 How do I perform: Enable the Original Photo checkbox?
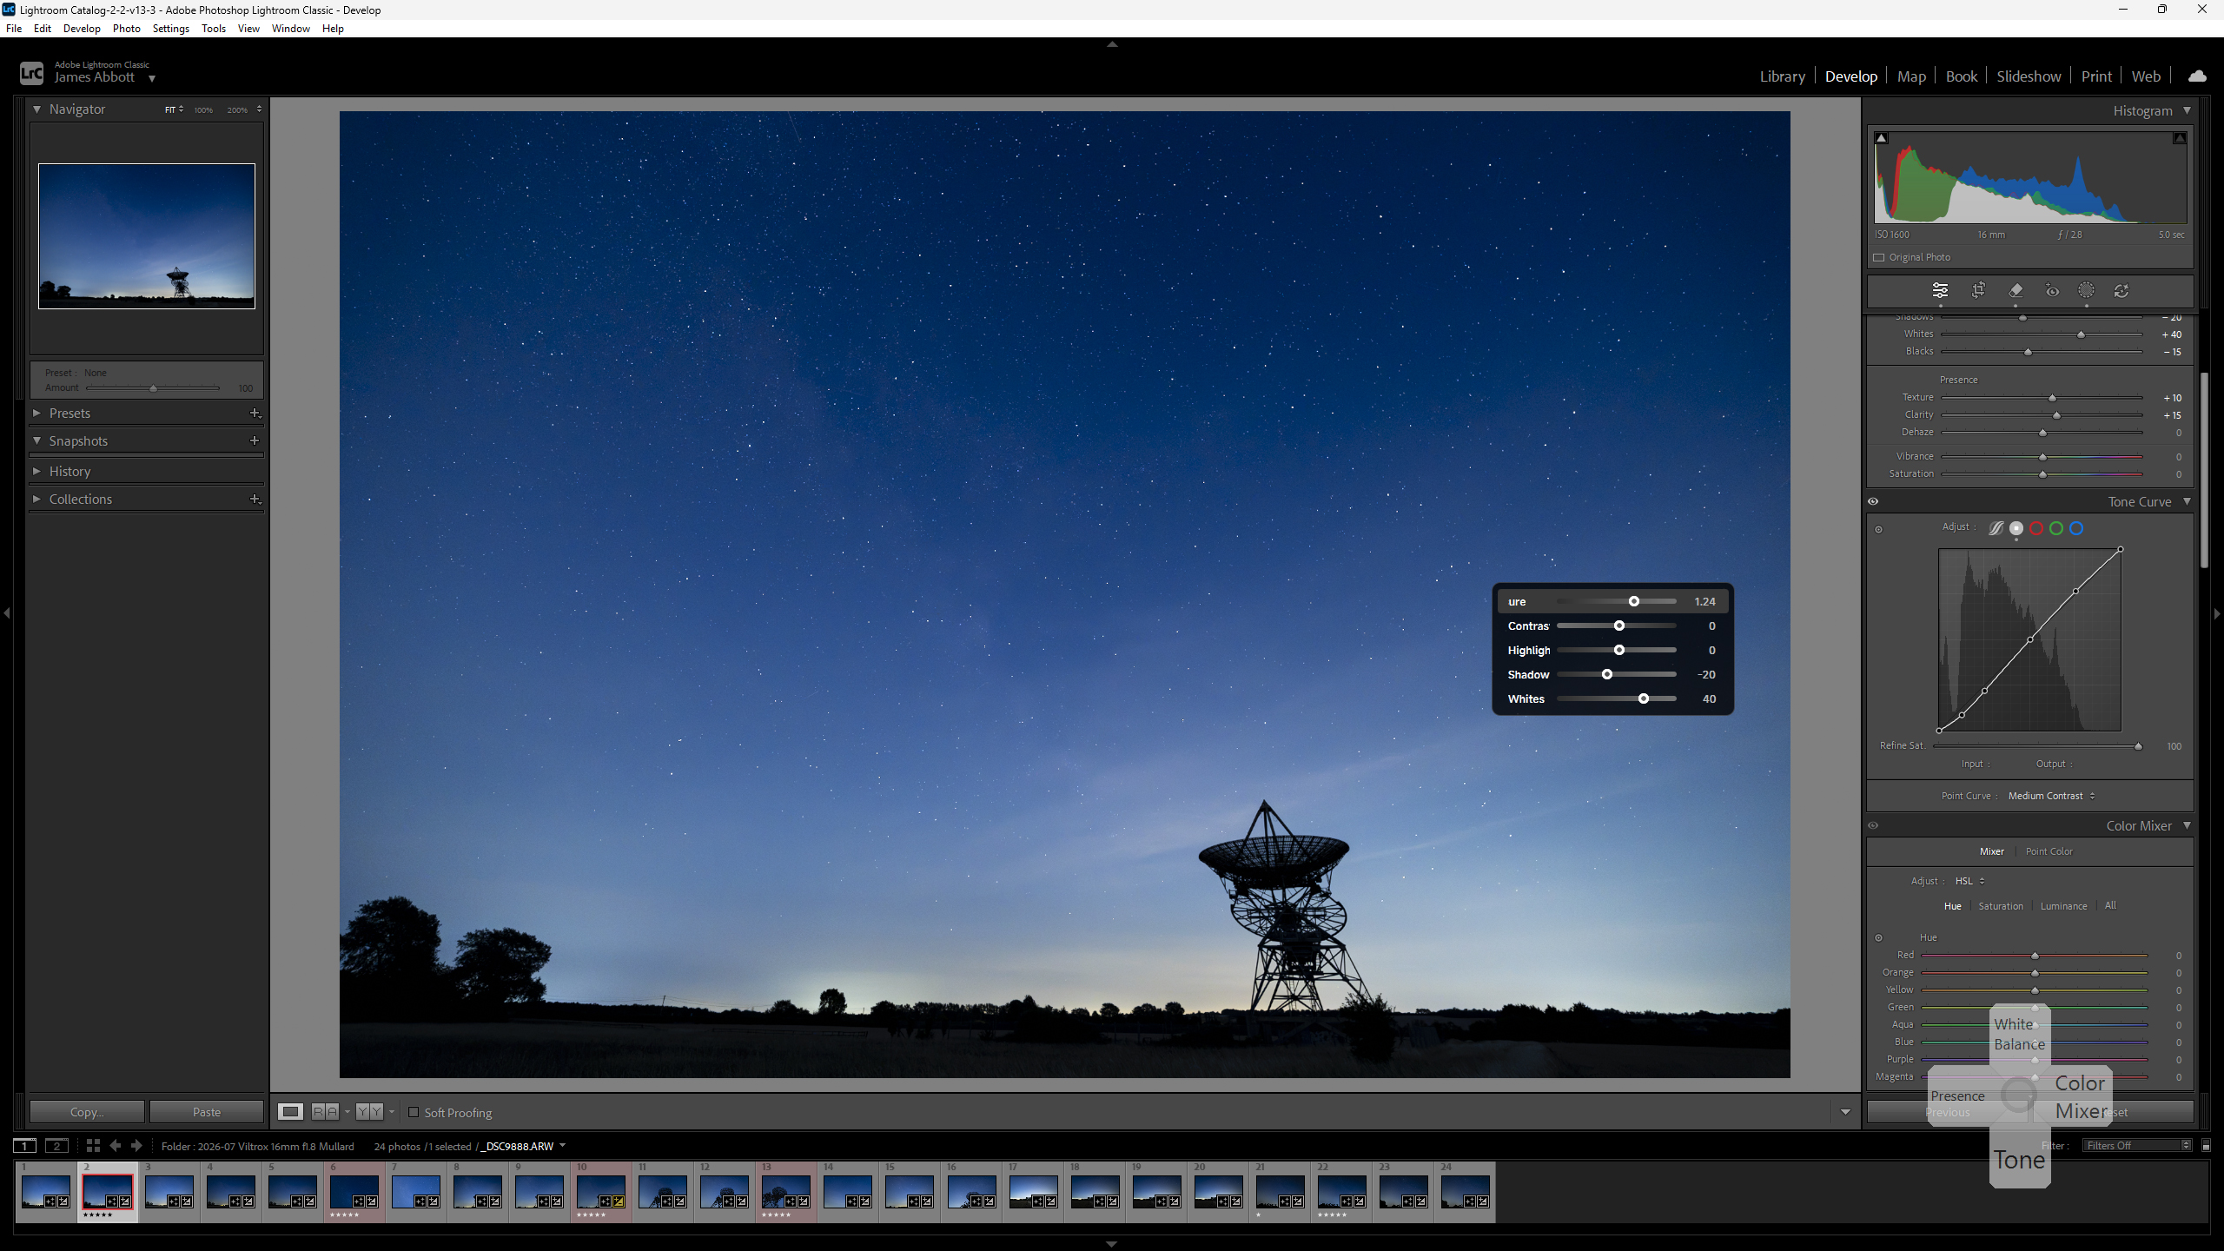pos(1879,257)
